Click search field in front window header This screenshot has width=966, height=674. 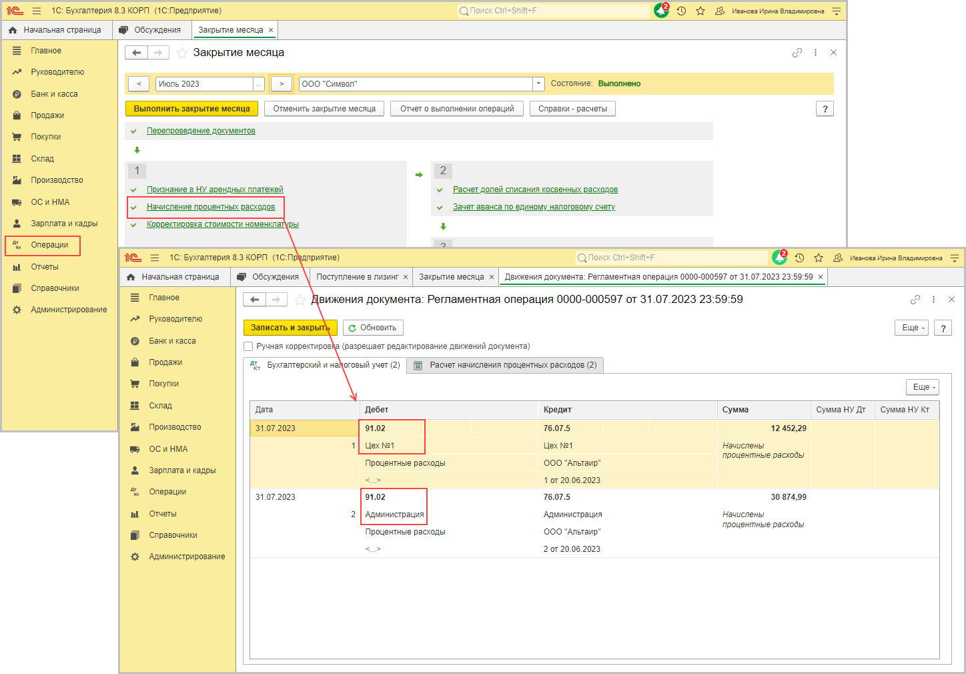click(672, 258)
